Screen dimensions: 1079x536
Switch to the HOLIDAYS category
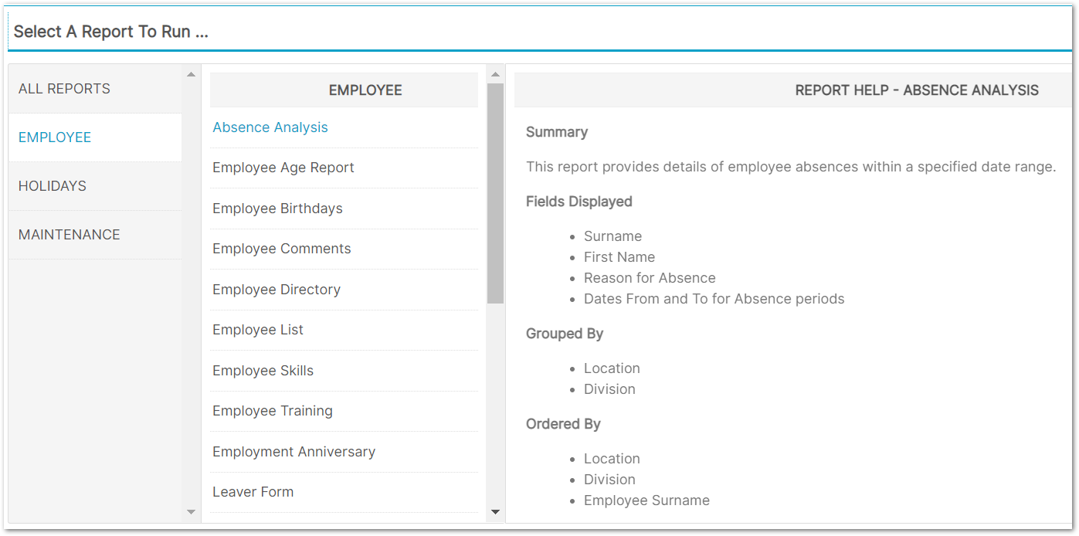(x=95, y=186)
